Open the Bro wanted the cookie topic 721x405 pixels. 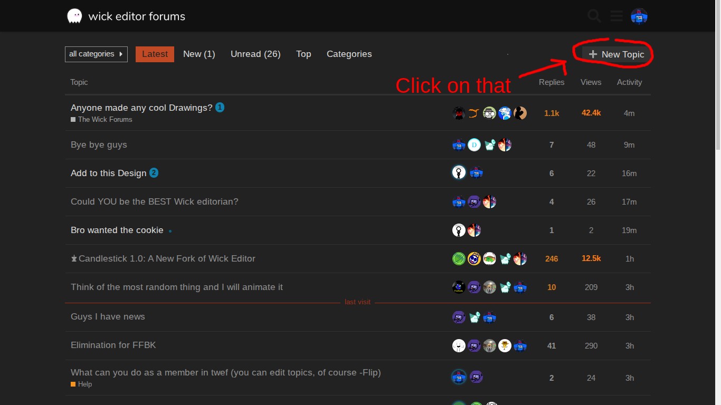tap(117, 230)
